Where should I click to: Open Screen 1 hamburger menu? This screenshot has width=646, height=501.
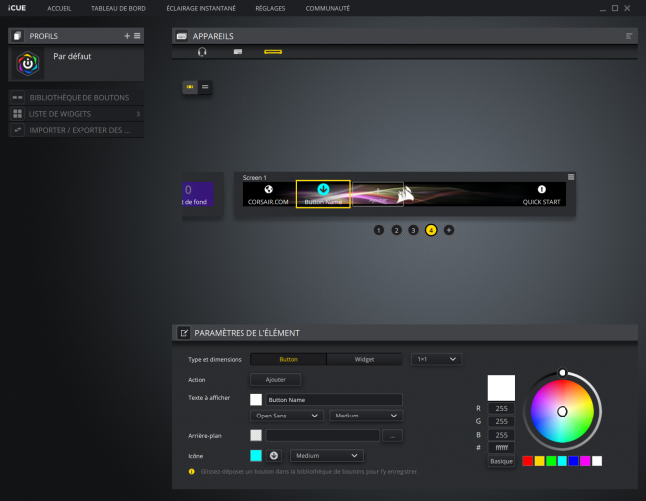click(x=570, y=177)
